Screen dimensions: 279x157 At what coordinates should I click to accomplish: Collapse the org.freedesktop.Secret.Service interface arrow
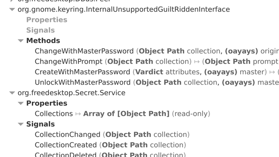click(12, 93)
